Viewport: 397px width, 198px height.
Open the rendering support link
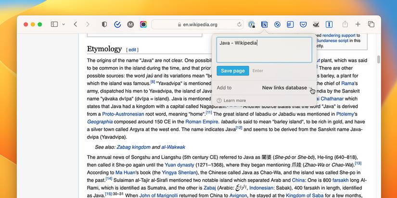[339, 35]
